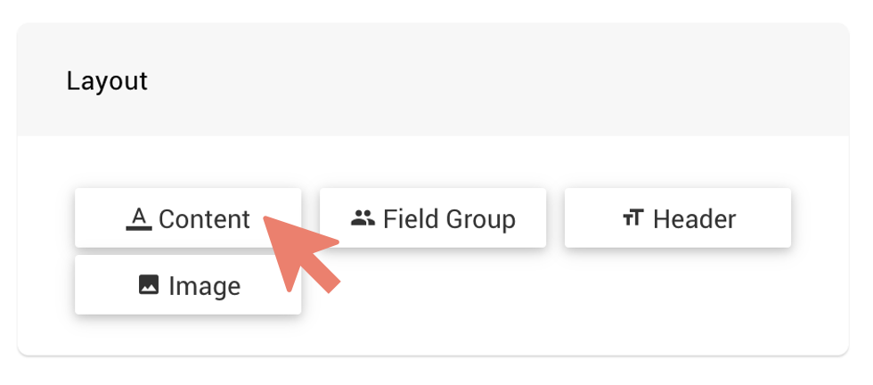Add a Field Group layout element
873x385 pixels.
click(433, 218)
